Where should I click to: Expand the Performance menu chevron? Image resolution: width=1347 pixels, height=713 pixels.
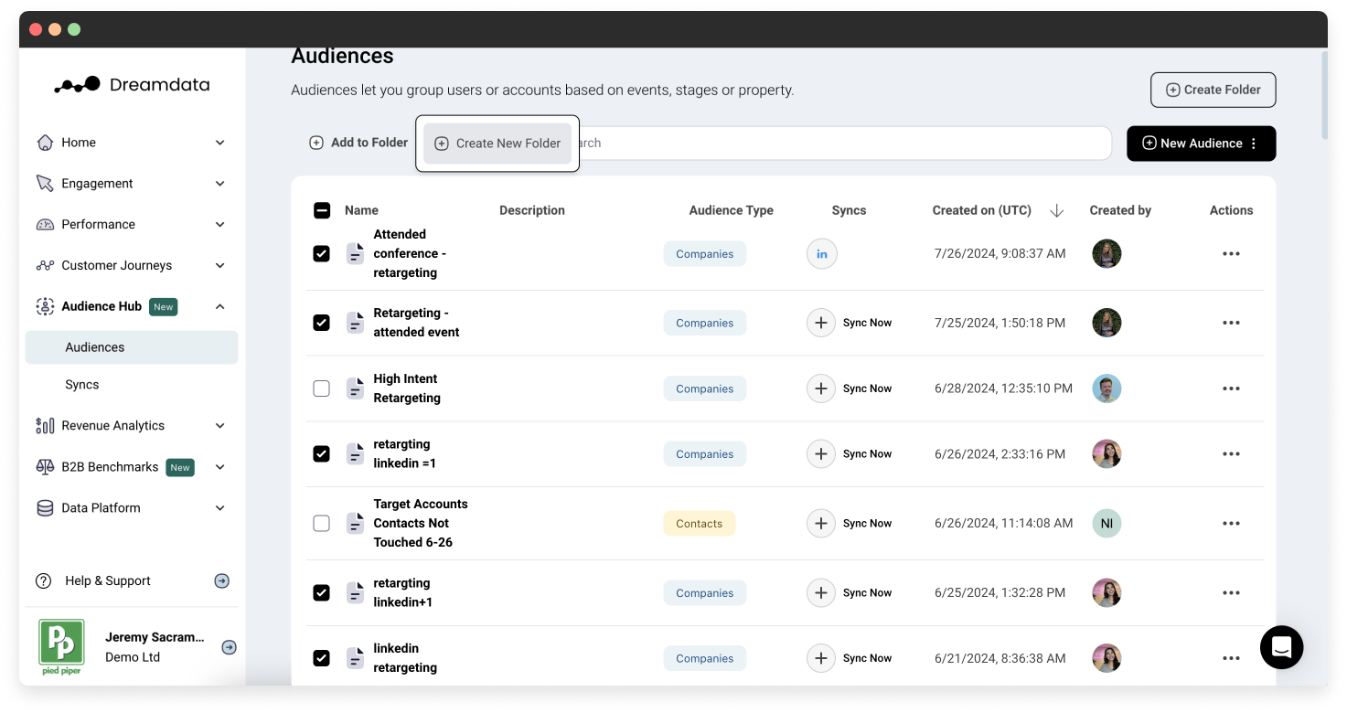[x=219, y=224]
